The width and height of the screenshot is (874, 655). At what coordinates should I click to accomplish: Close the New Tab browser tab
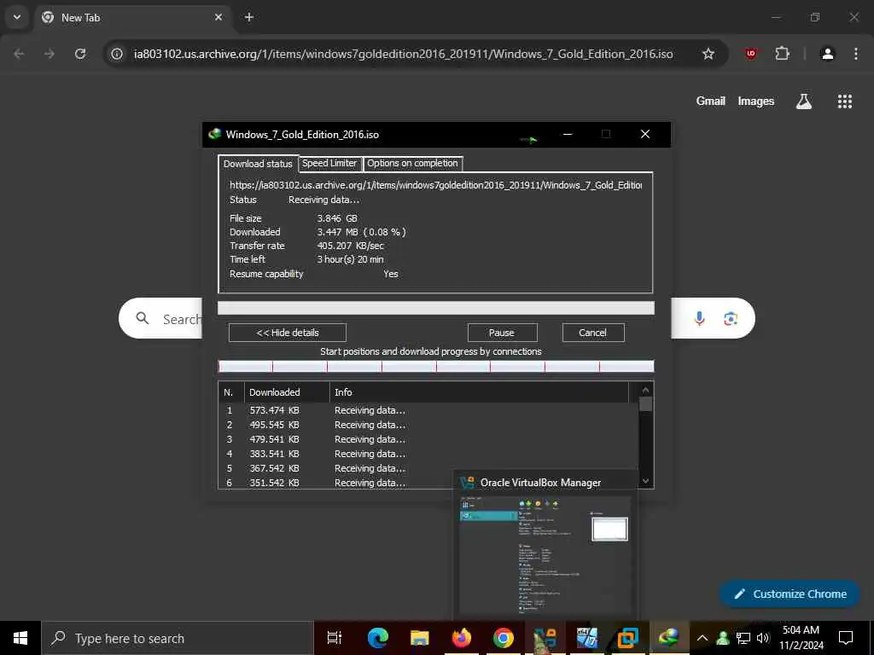pos(218,17)
